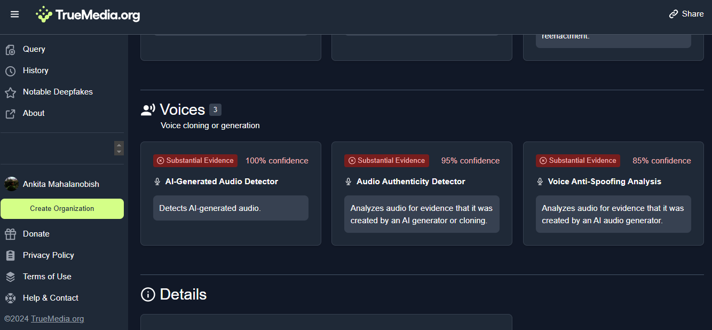Click the sidebar scroll down arrow
712x330 pixels.
click(119, 152)
